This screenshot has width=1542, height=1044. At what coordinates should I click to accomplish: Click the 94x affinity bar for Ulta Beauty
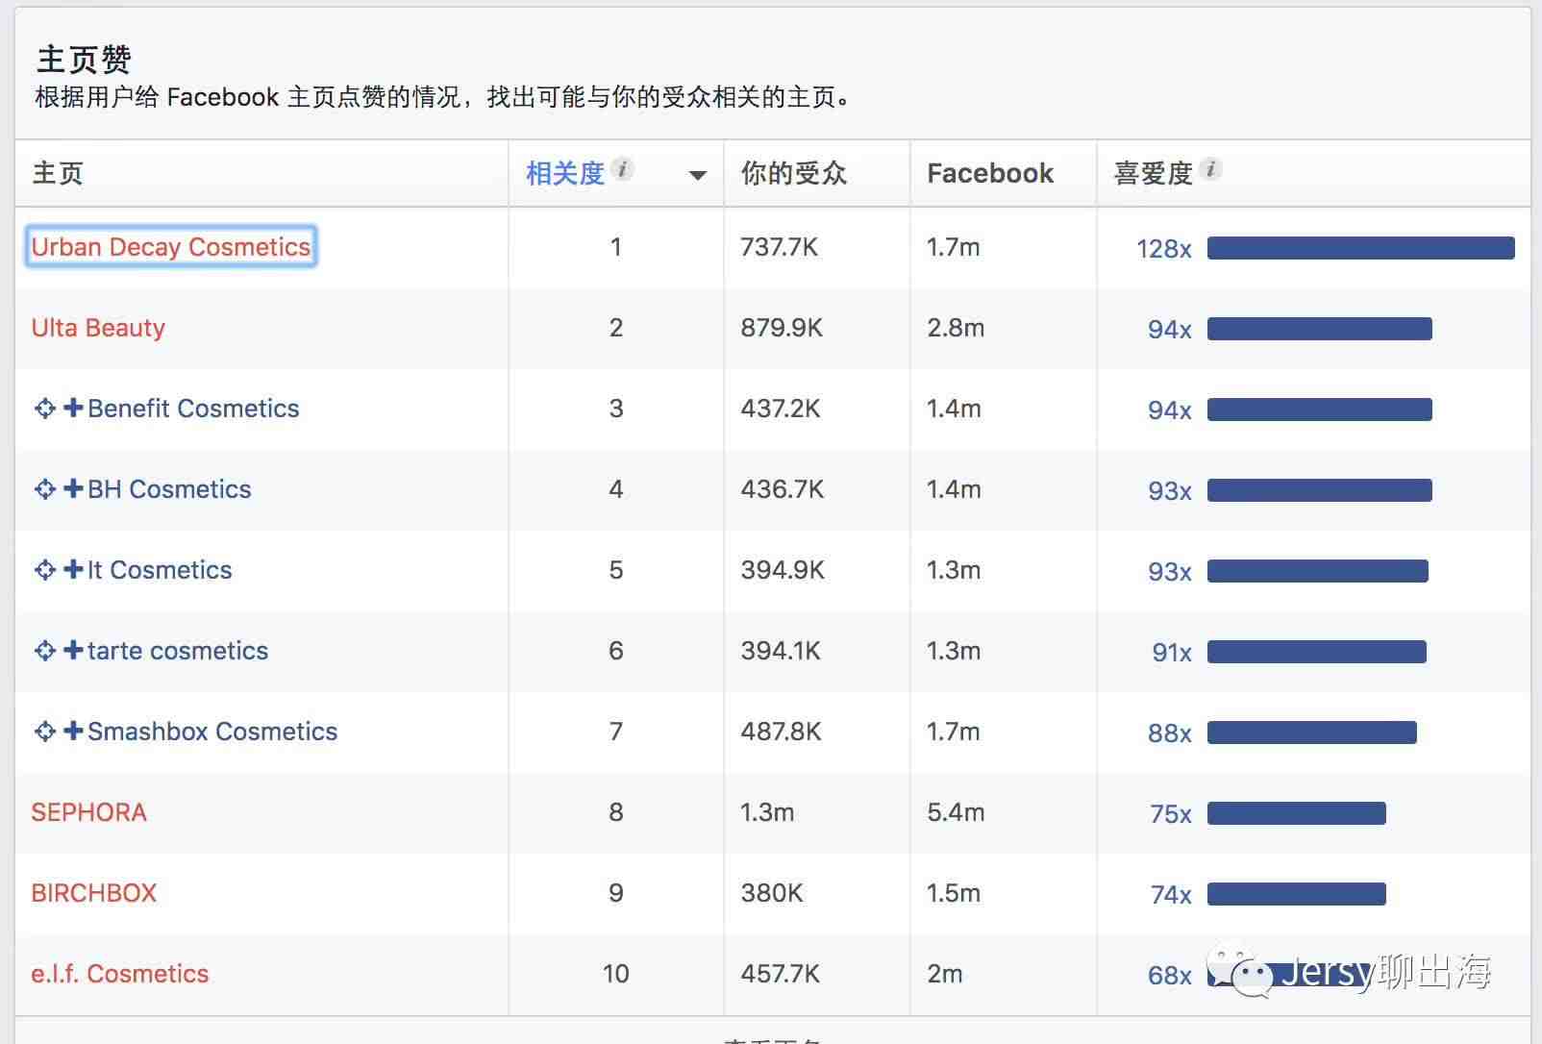(1319, 329)
